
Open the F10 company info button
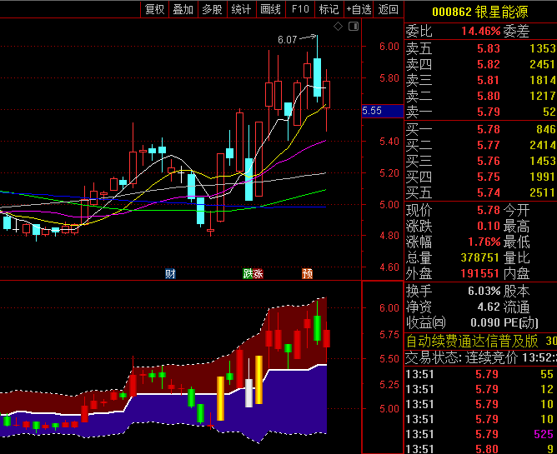[300, 9]
